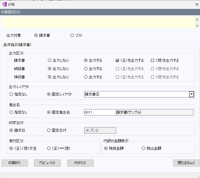Set 納品書 row to 出力しない
The image size is (200, 178).
click(x=58, y=69)
